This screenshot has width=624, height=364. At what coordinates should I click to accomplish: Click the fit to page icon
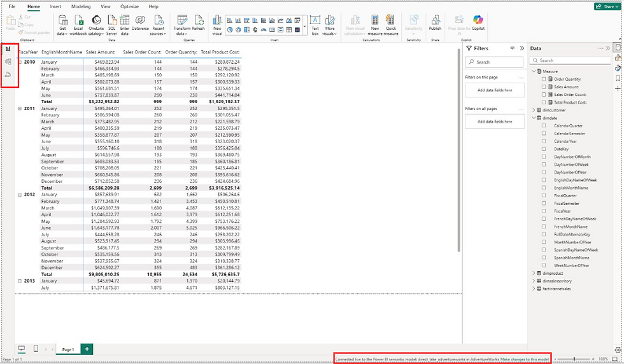tap(615, 359)
